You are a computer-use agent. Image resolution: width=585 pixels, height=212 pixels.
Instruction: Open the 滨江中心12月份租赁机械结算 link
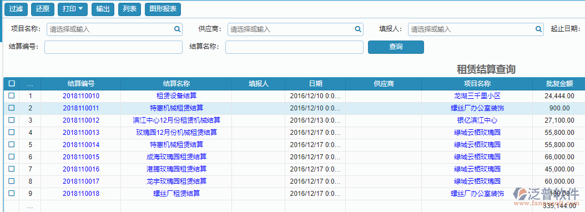coord(176,120)
